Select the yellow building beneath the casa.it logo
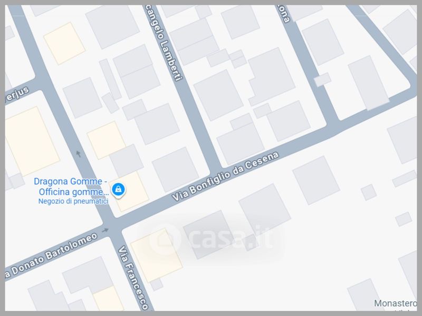The height and width of the screenshot is (316, 422). pos(156,255)
